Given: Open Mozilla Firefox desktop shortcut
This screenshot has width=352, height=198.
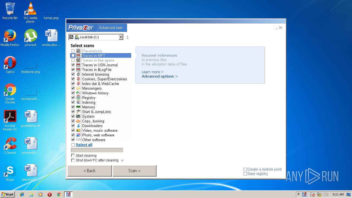Looking at the screenshot, I should tap(10, 38).
